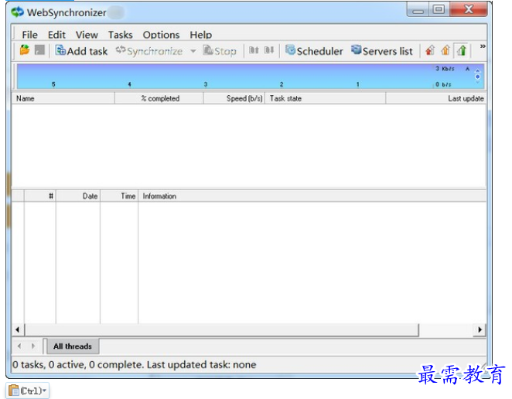Viewport: 512px width, 399px height.
Task: Open the Scheduler
Action: [x=314, y=51]
